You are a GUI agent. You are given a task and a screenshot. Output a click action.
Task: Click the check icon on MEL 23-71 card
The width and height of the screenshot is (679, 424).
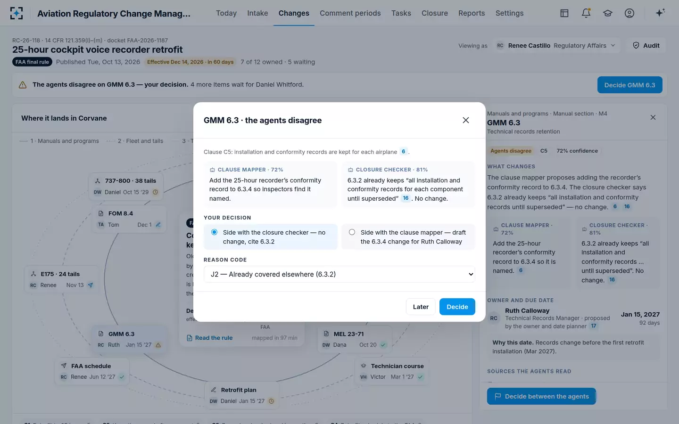[383, 345]
